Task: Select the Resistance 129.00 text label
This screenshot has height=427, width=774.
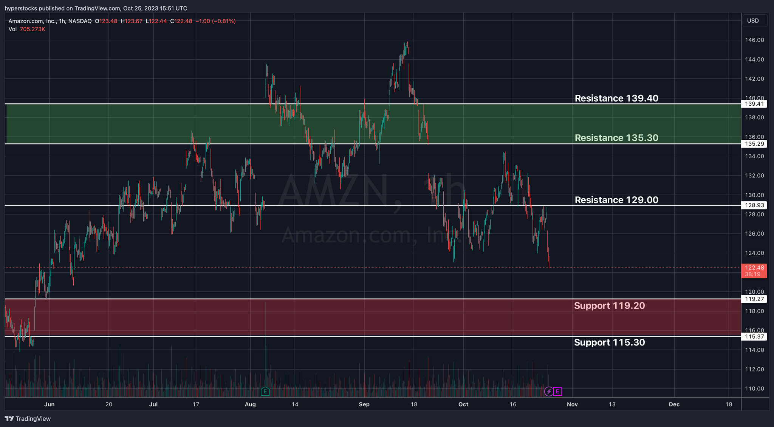Action: pyautogui.click(x=616, y=200)
